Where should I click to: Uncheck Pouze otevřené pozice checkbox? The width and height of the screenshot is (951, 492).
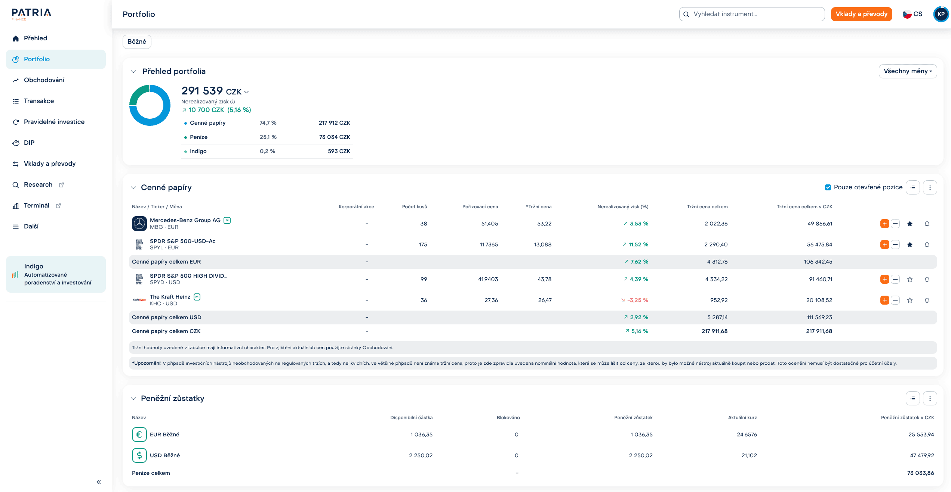coord(828,187)
